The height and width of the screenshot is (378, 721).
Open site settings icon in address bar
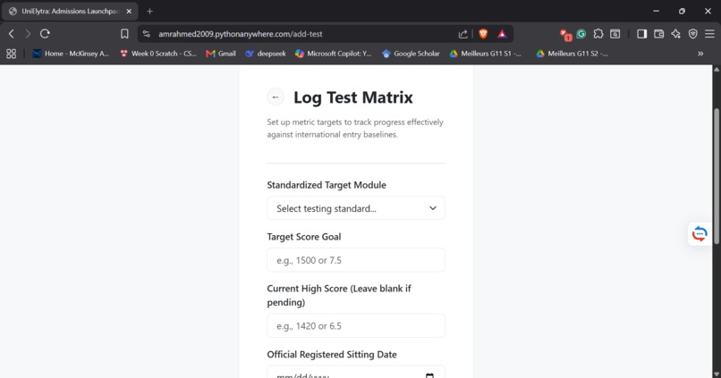(x=146, y=34)
